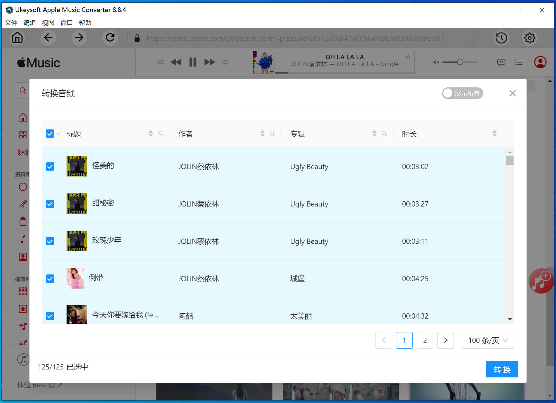Pause the current song

click(193, 62)
